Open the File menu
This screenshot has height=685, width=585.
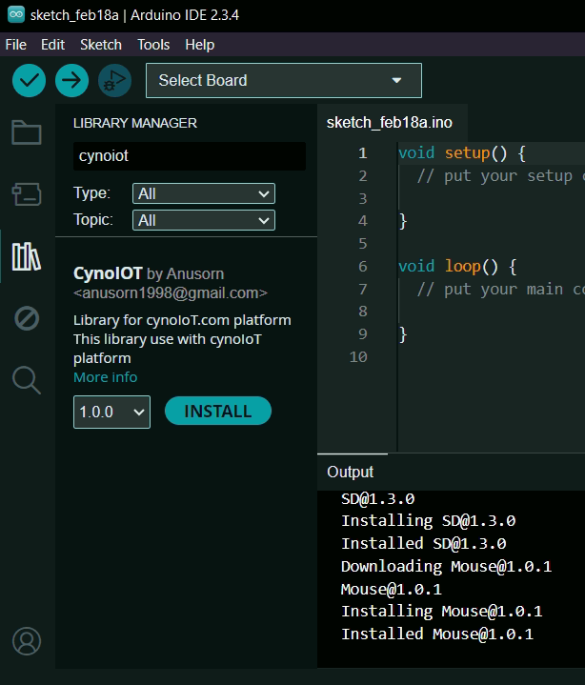(15, 45)
